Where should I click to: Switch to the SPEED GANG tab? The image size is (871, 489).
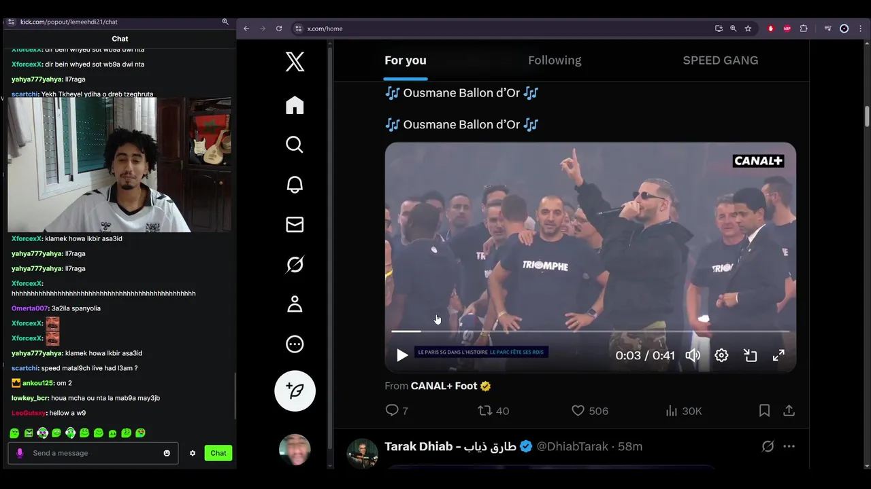point(720,60)
